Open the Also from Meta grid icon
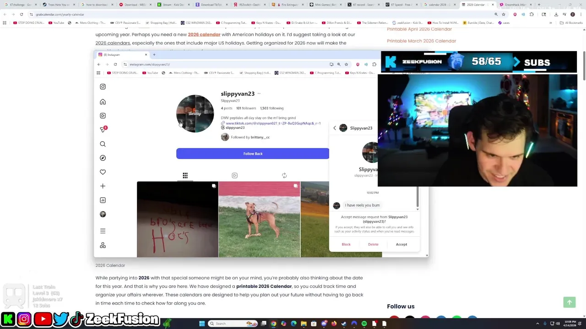586x329 pixels. click(103, 245)
